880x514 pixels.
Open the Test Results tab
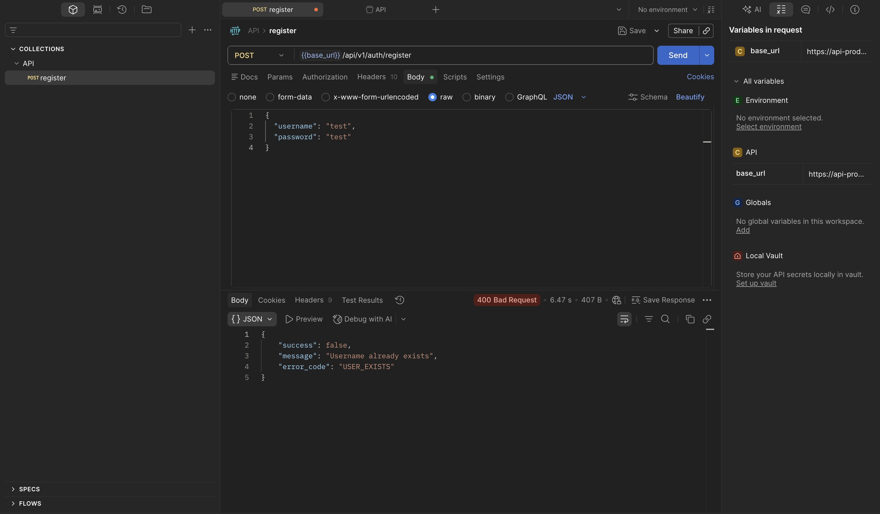tap(362, 300)
